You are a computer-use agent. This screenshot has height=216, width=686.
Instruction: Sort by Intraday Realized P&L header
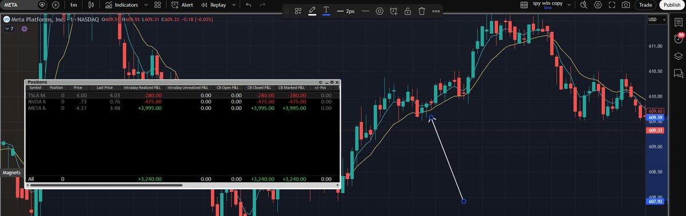tap(143, 88)
